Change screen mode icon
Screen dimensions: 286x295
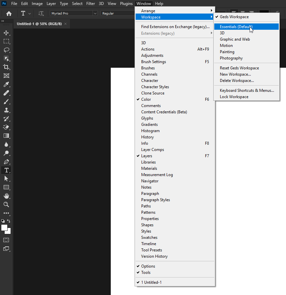pyautogui.click(x=6, y=249)
